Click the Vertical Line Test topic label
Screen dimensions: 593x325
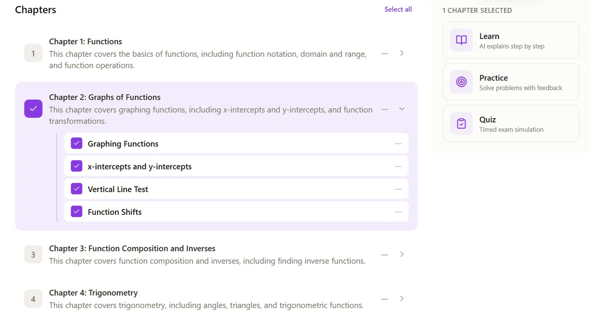pyautogui.click(x=118, y=189)
